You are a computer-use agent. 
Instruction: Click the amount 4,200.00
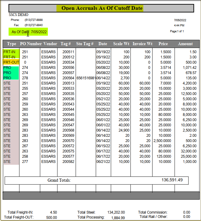coord(190,83)
